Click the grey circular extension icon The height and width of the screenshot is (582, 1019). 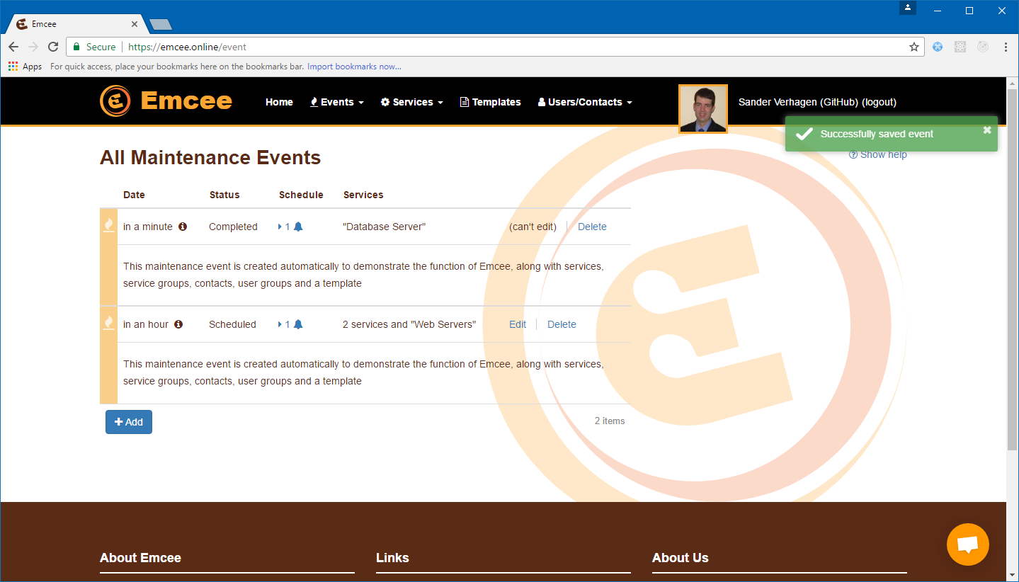(x=983, y=47)
